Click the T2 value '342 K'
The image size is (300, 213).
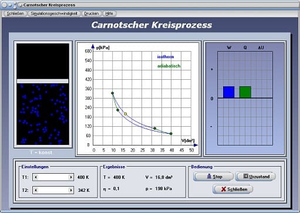click(x=84, y=190)
